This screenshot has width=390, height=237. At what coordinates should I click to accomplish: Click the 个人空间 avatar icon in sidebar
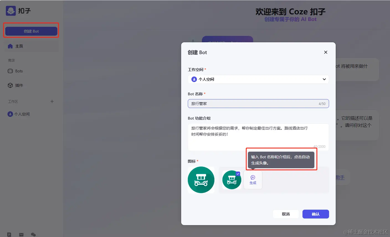click(x=10, y=114)
